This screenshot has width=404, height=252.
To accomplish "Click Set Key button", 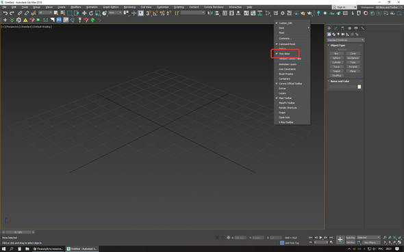I will 351,242.
